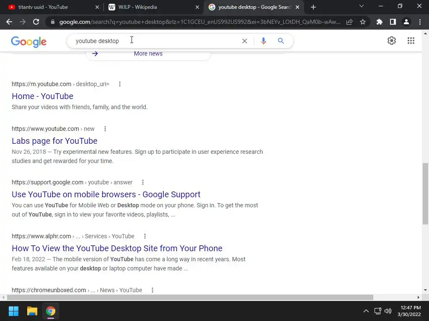Open the Extensions puzzle icon
This screenshot has height=321, width=429.
[x=380, y=22]
